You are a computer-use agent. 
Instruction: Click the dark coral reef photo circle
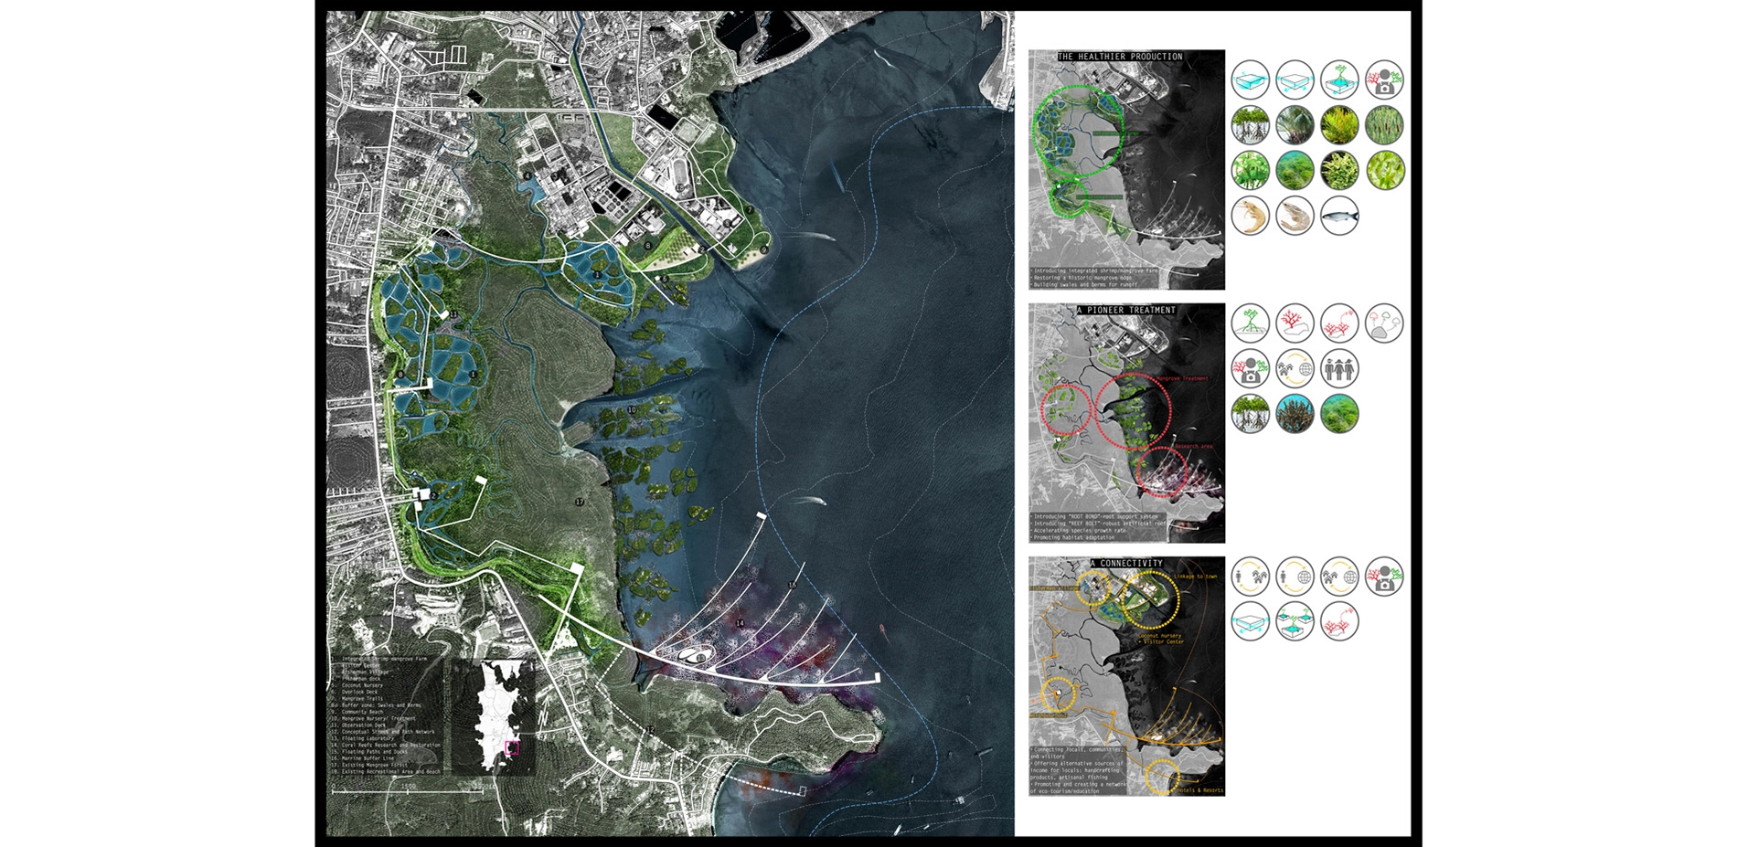[1295, 414]
